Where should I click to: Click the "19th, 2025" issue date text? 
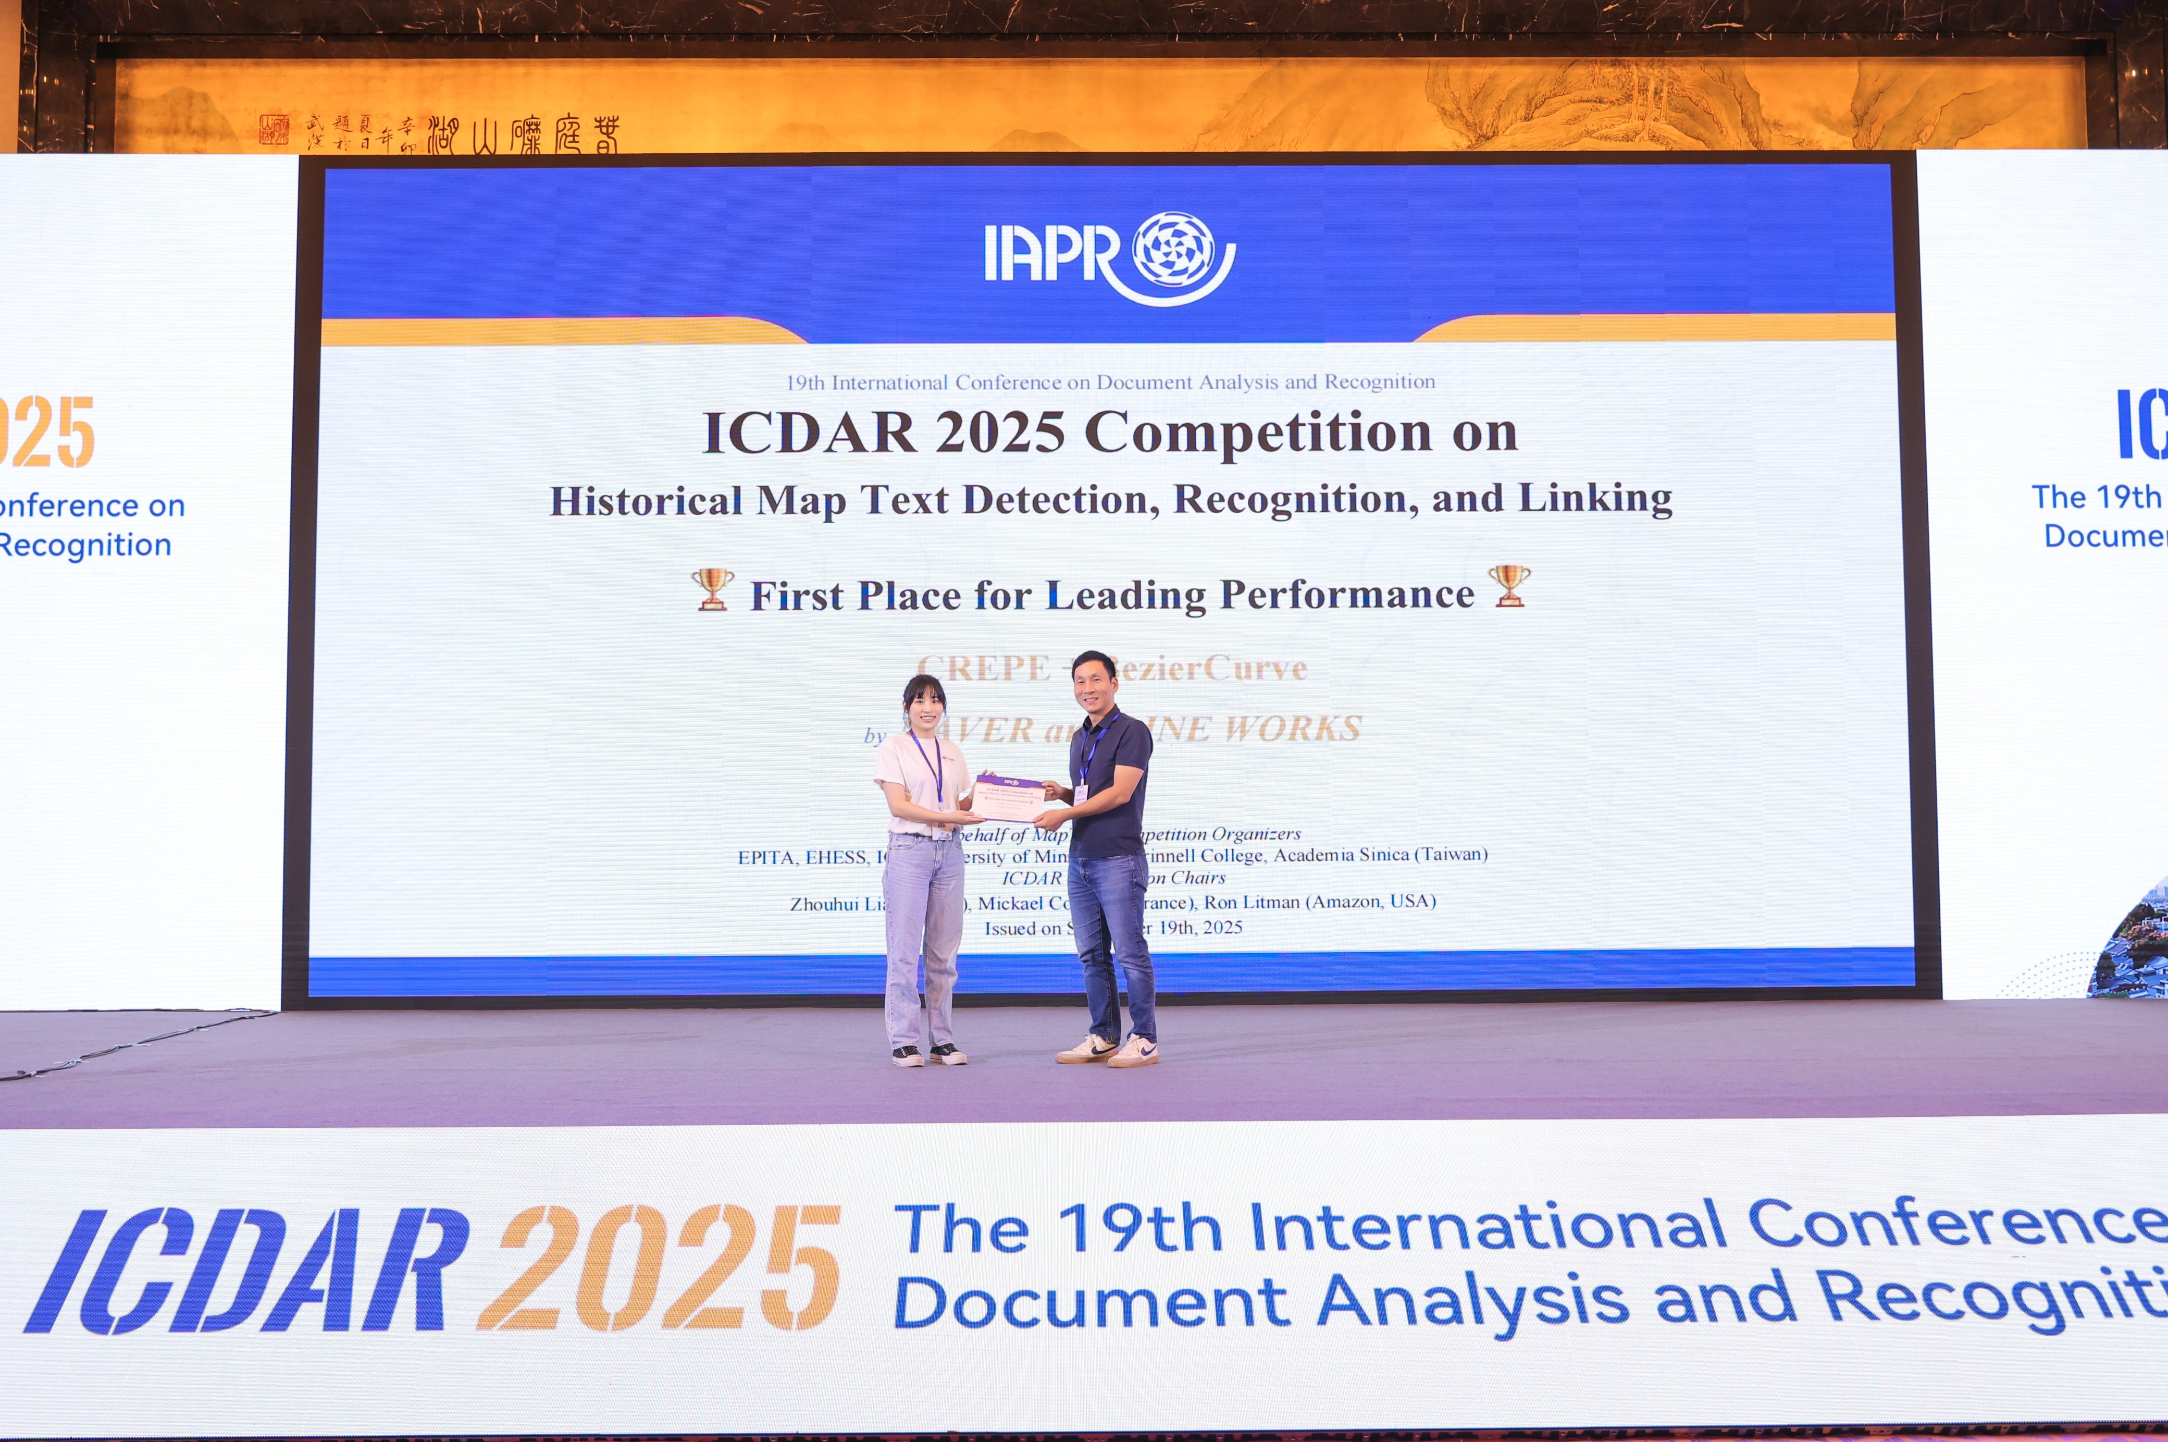coord(1200,927)
